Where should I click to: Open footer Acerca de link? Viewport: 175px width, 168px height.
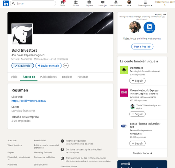click(12, 140)
